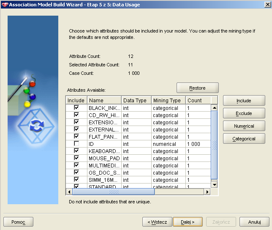Viewport: 272px width, 230px height.
Task: Check the ID attribute include checkbox
Action: [76, 144]
